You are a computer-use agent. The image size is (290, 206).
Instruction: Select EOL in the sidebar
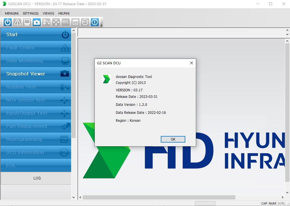(36, 165)
